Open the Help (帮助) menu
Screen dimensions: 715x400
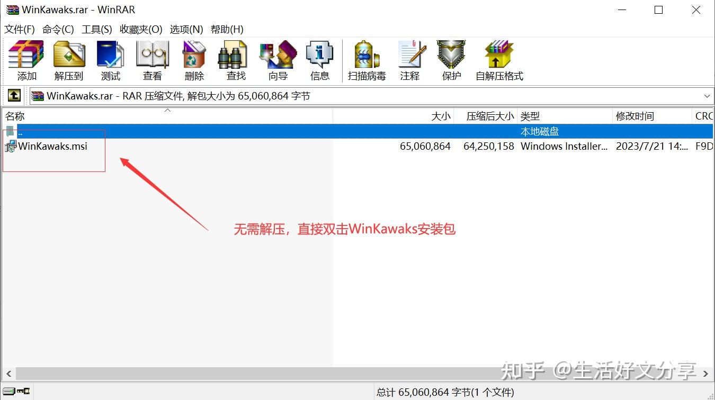[227, 29]
